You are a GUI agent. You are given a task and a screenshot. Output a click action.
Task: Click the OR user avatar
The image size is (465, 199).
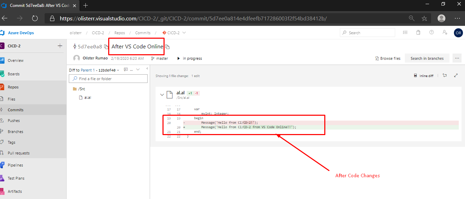pyautogui.click(x=458, y=33)
